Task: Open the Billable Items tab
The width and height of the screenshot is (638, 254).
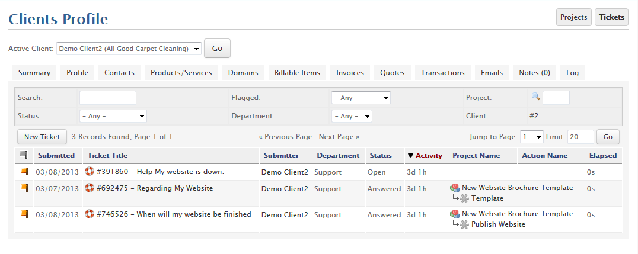Action: pyautogui.click(x=297, y=73)
